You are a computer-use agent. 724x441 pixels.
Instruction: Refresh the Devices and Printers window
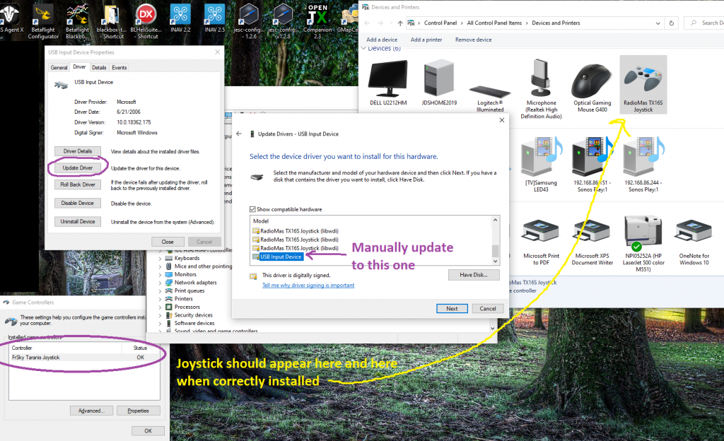coord(672,23)
